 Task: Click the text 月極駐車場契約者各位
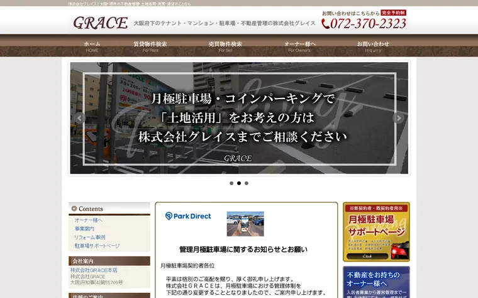coord(187,265)
